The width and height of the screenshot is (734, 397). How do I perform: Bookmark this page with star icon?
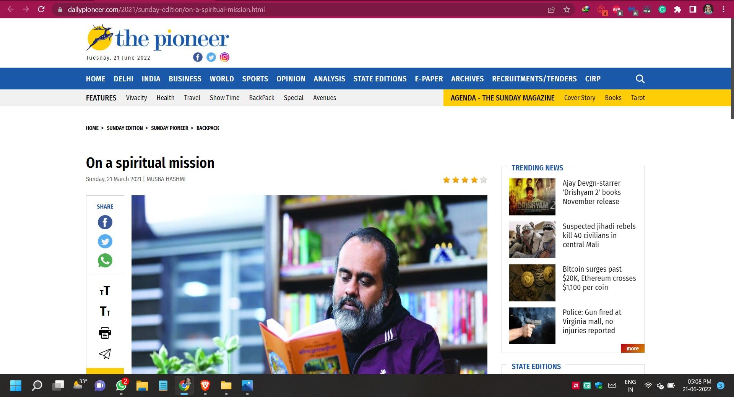(567, 9)
